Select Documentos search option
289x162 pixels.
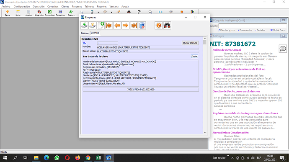point(245,30)
